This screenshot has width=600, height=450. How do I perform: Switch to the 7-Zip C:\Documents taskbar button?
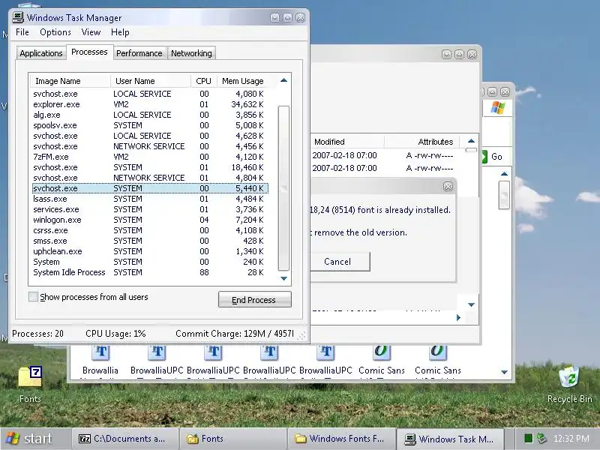(125, 439)
